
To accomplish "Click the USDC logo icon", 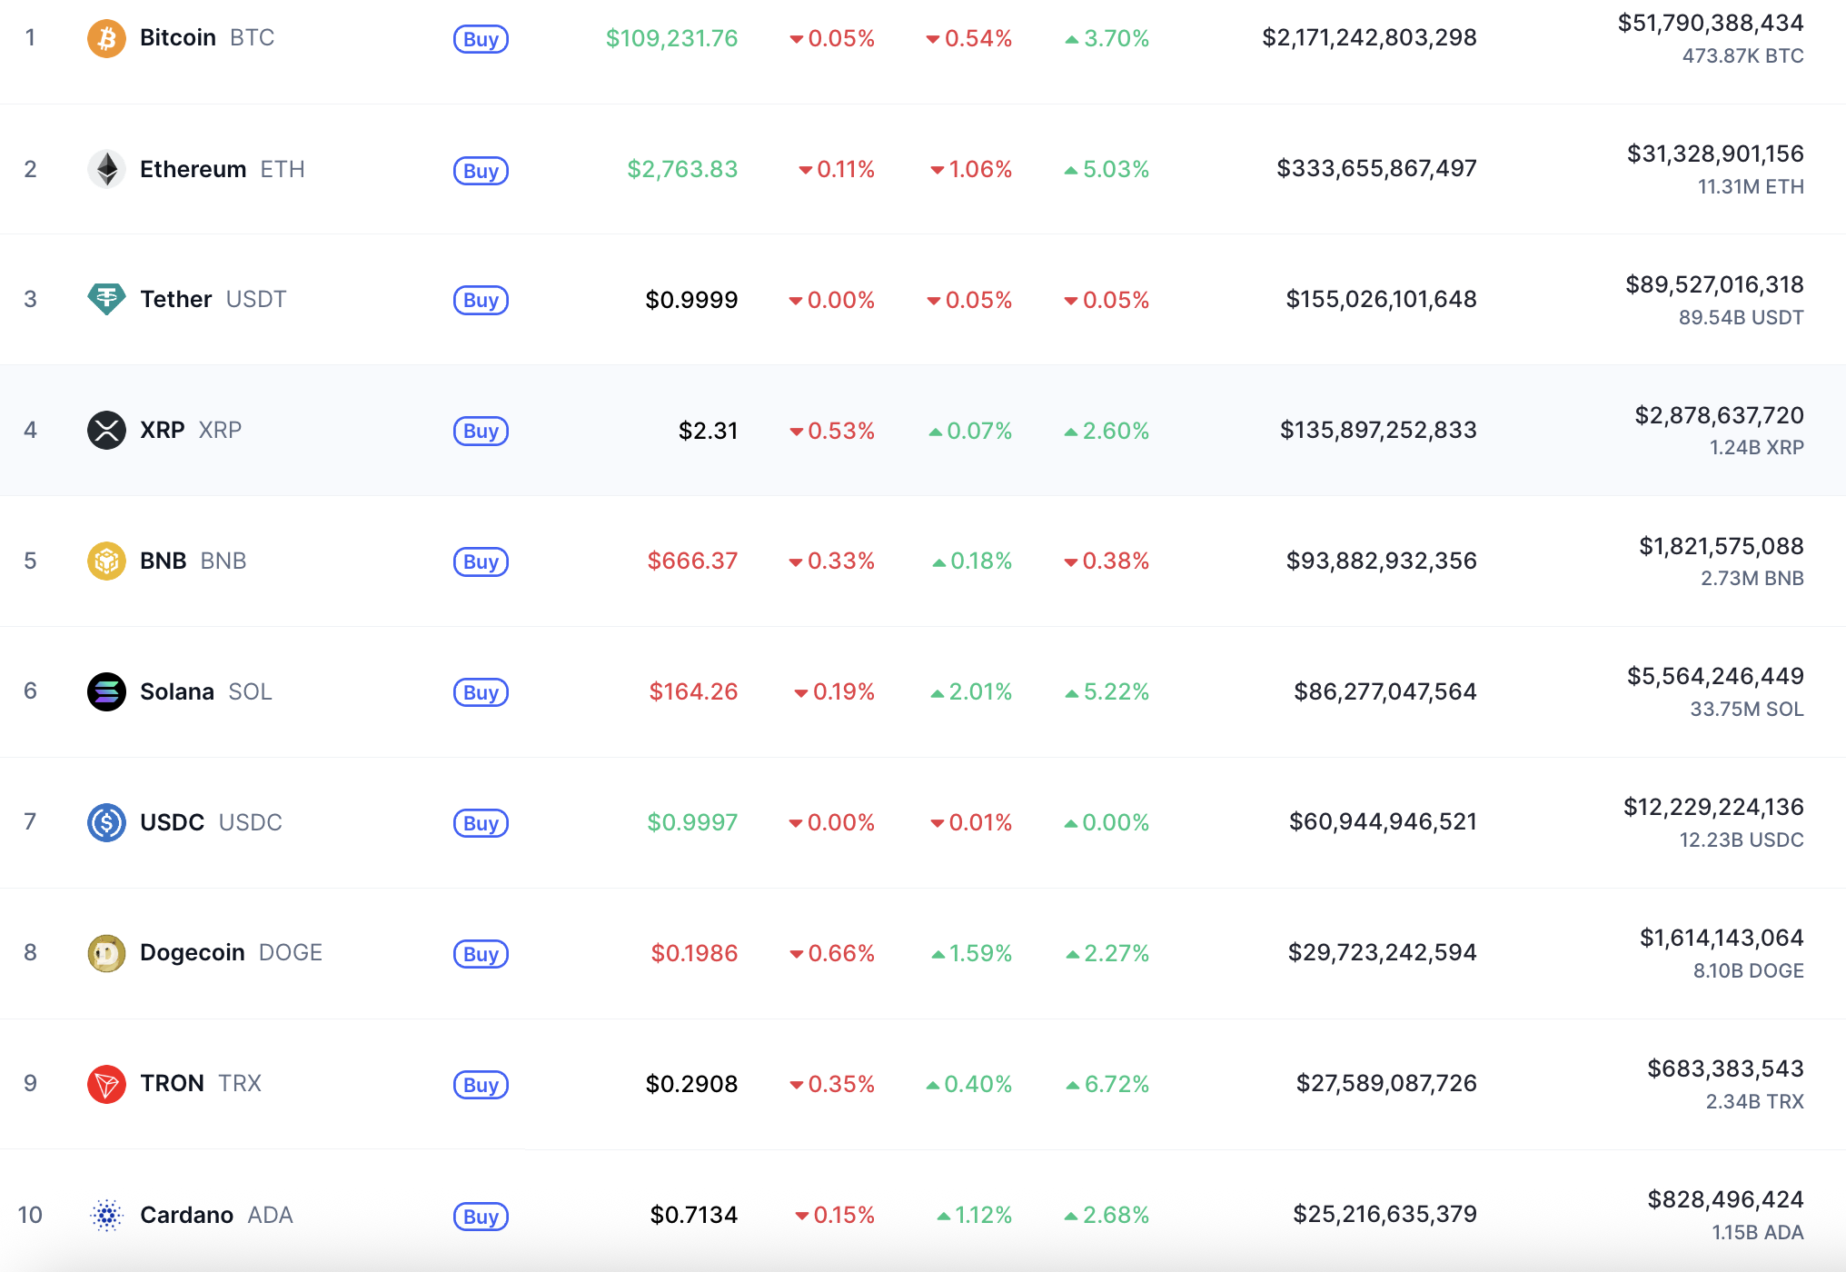I will (x=106, y=822).
